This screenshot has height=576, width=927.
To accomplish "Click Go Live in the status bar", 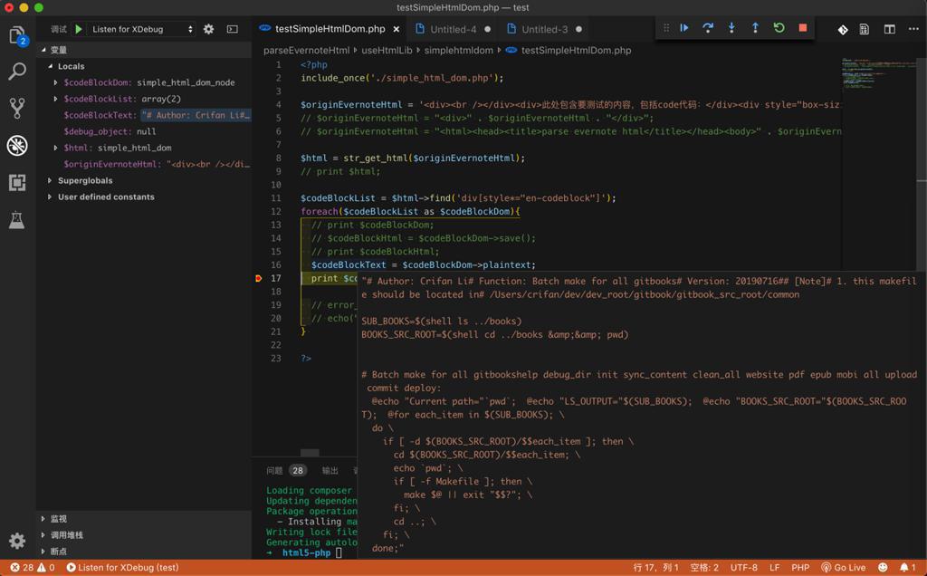I will point(843,568).
